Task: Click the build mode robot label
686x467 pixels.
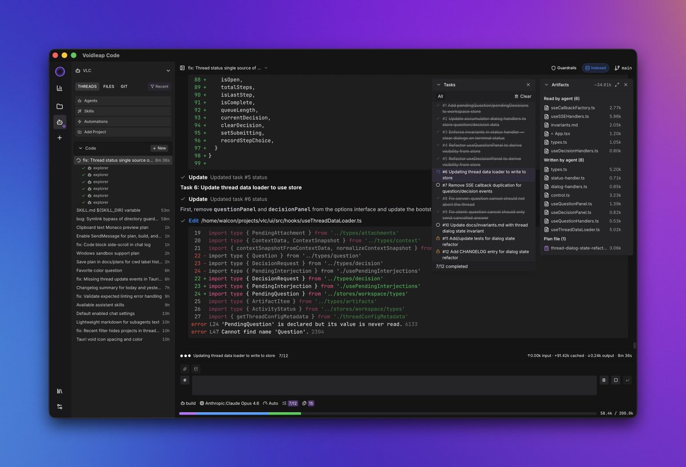Action: click(188, 404)
